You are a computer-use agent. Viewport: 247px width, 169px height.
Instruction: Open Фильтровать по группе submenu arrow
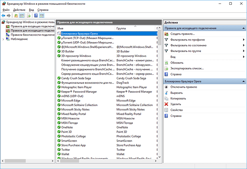[244, 51]
